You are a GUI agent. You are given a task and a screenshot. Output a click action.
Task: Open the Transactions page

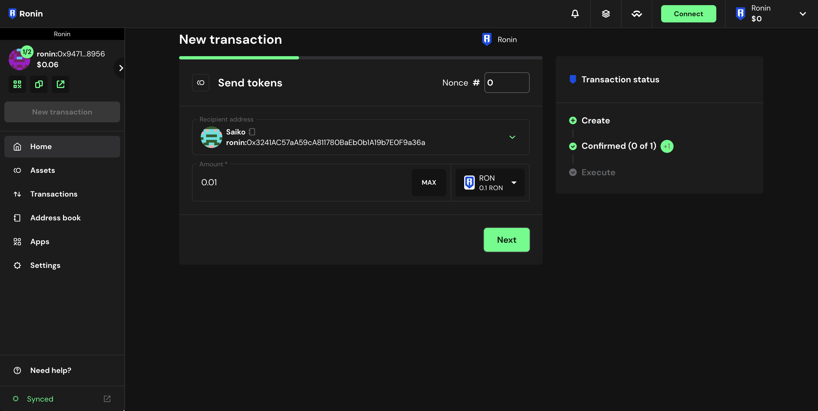(x=62, y=194)
